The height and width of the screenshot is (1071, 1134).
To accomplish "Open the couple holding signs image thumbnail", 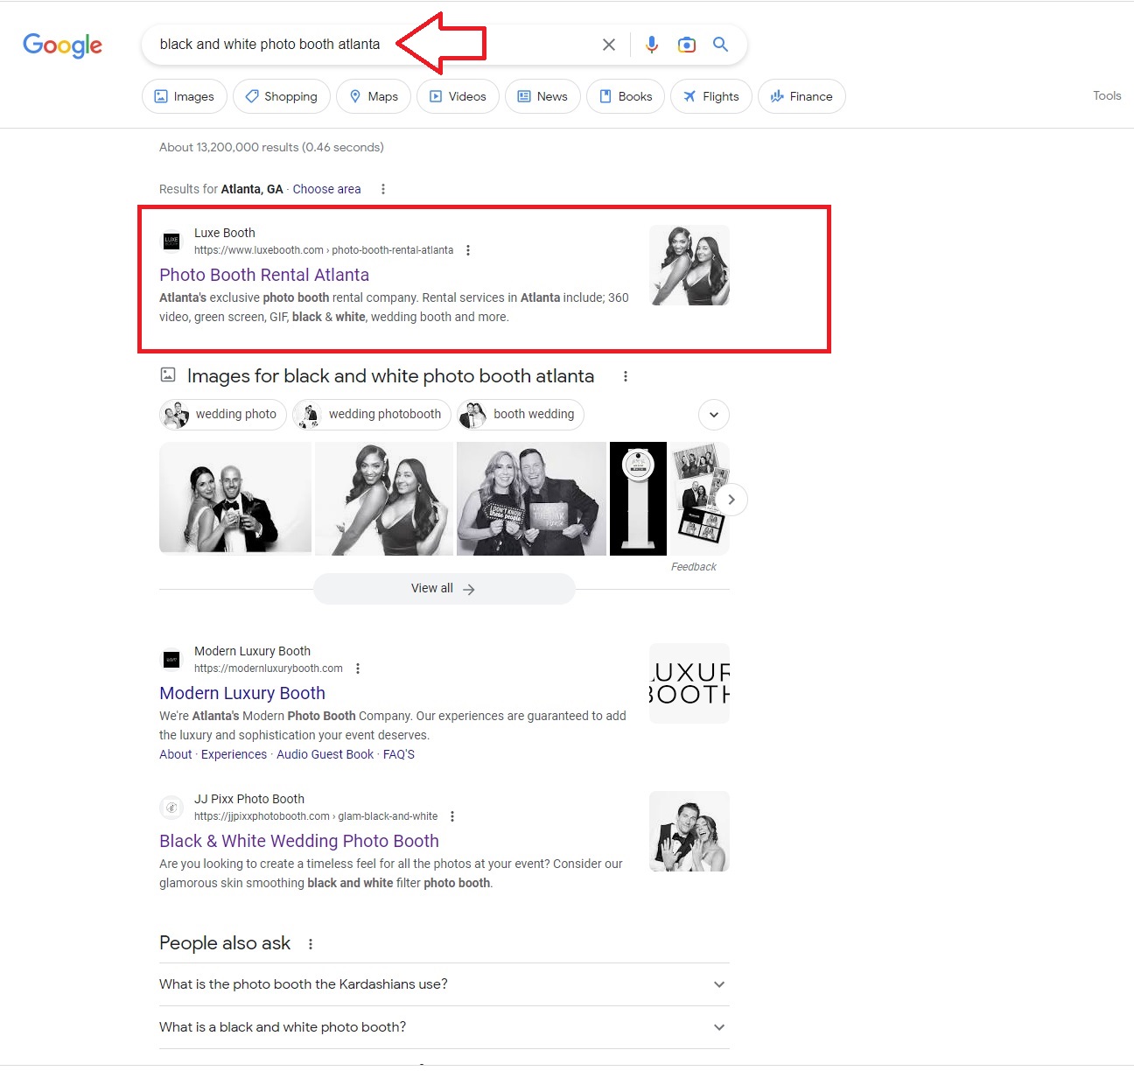I will (532, 499).
